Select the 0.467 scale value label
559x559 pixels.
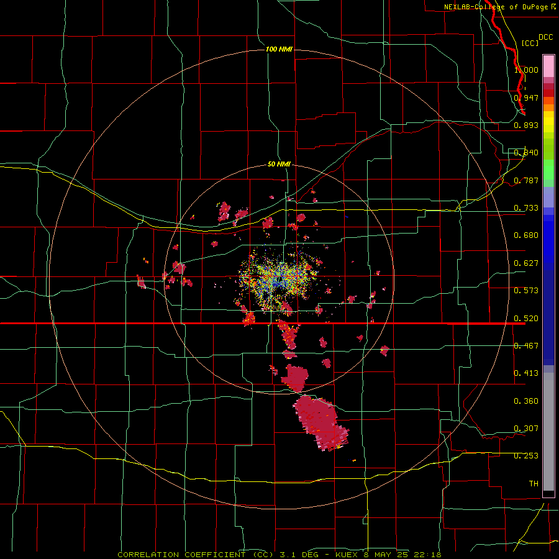pos(526,346)
